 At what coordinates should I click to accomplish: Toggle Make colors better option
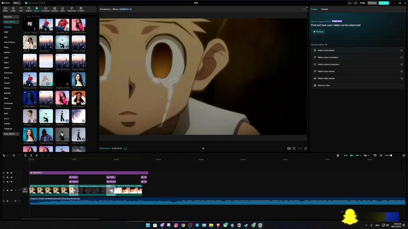point(402,50)
